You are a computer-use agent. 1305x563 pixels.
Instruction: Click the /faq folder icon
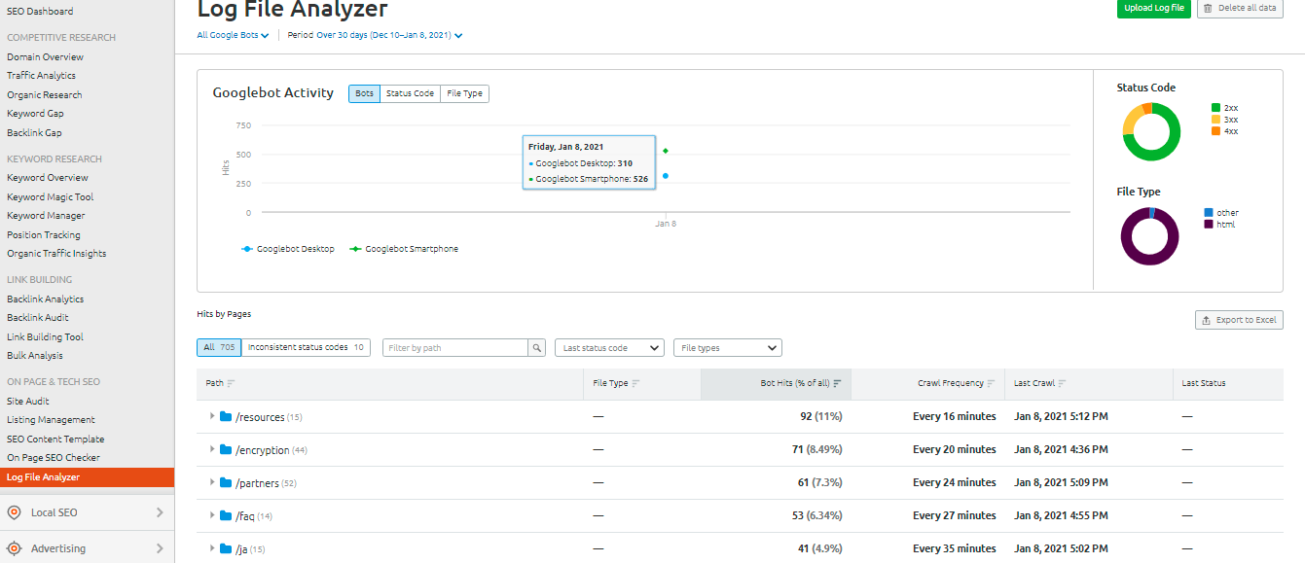pyautogui.click(x=226, y=515)
